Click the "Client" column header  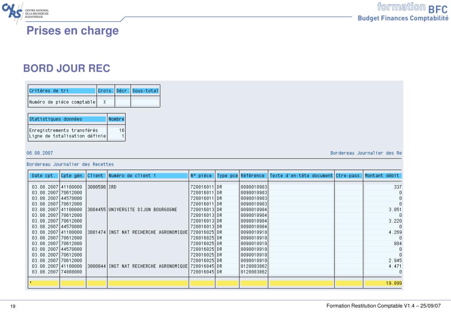click(97, 176)
